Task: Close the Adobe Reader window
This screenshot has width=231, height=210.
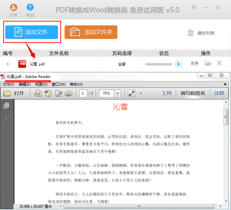Action: pos(222,75)
